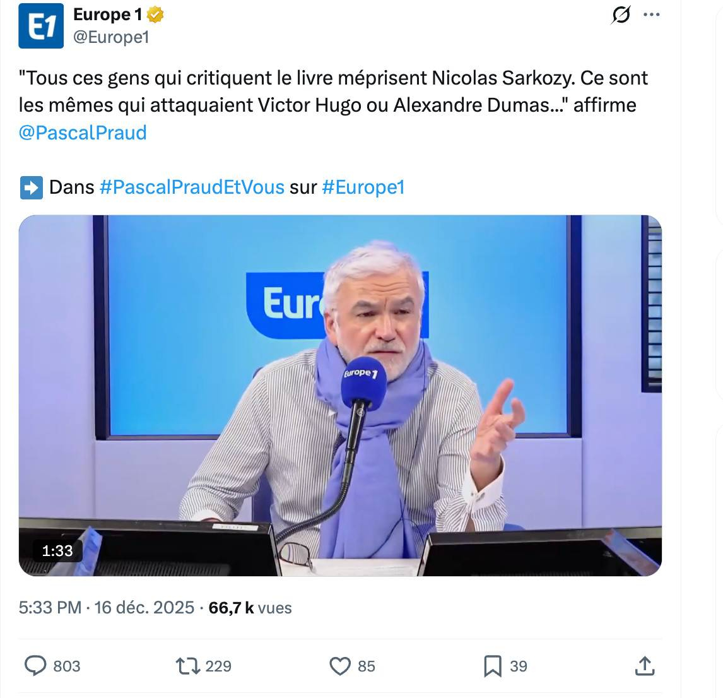Image resolution: width=723 pixels, height=698 pixels.
Task: View the 66,7 k vues analytics
Action: click(x=250, y=608)
